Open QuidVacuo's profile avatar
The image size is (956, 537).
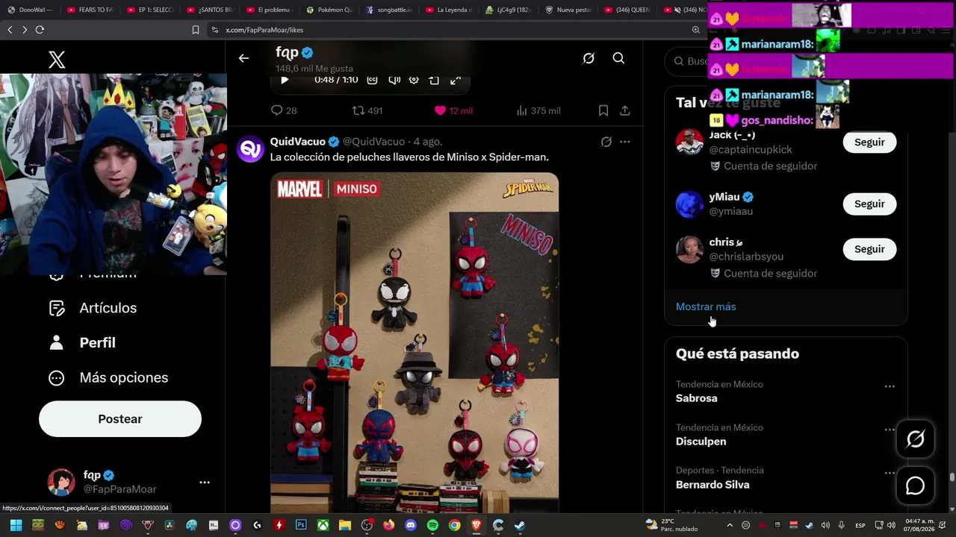click(x=250, y=148)
